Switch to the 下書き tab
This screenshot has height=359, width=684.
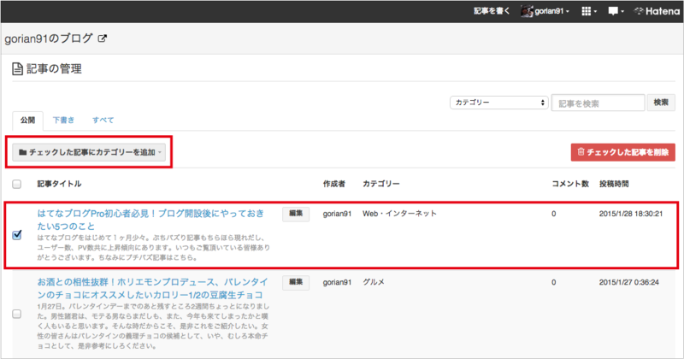(x=63, y=121)
